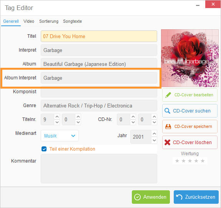
Task: Open the Medienart dropdown showing Musik
Action: tap(60, 136)
